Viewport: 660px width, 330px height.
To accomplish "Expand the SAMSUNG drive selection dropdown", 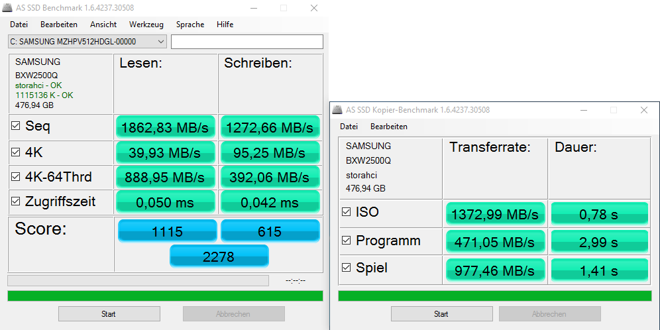I will [87, 42].
